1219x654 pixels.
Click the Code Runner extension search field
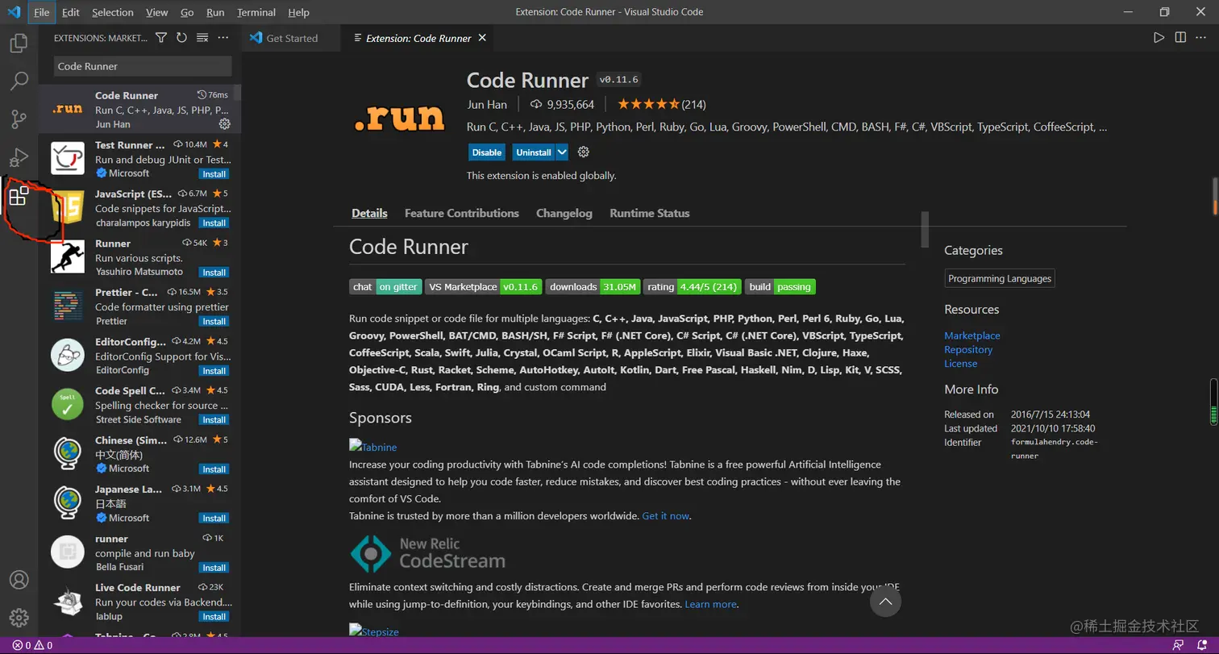pos(143,66)
